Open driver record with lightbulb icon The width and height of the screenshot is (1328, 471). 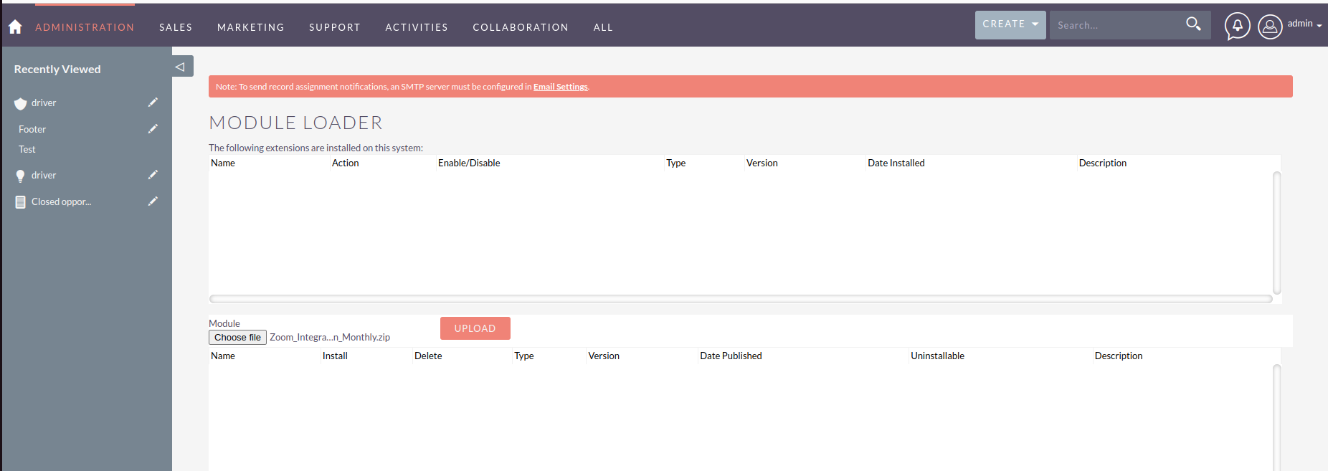44,175
